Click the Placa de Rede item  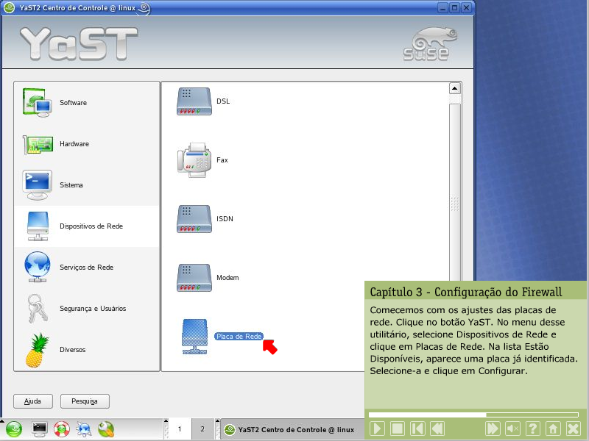click(x=238, y=336)
